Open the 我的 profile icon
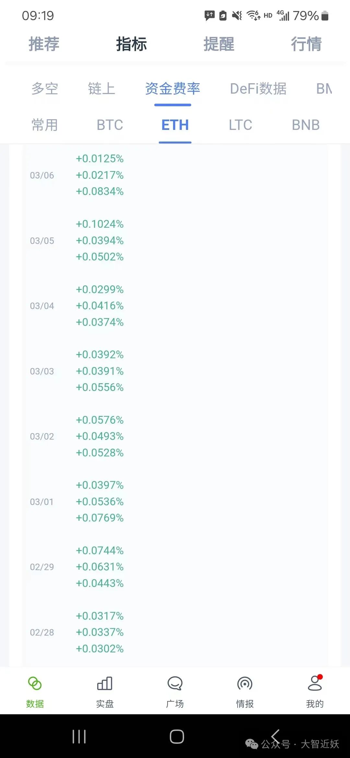 tap(315, 683)
